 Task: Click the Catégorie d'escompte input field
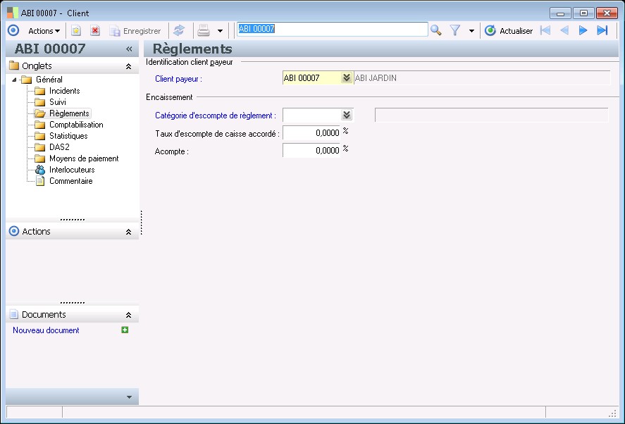click(x=311, y=116)
